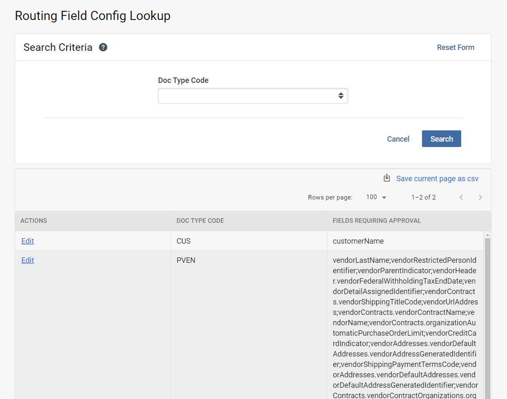
Task: Edit the CUS routing config row
Action: coord(27,241)
